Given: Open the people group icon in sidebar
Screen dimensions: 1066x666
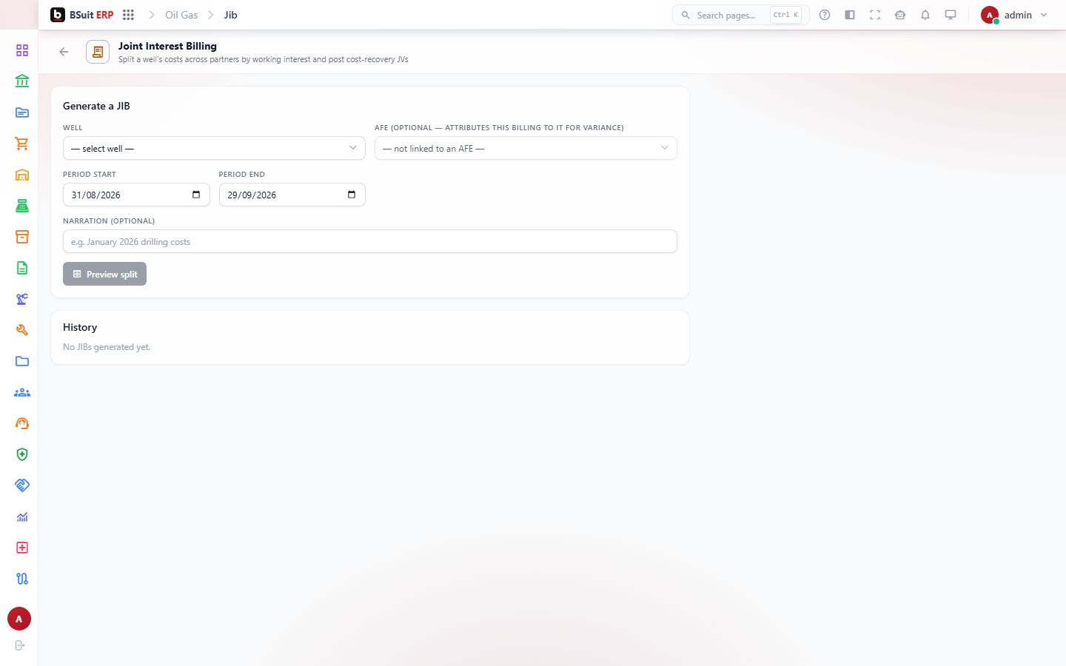Looking at the screenshot, I should point(22,392).
